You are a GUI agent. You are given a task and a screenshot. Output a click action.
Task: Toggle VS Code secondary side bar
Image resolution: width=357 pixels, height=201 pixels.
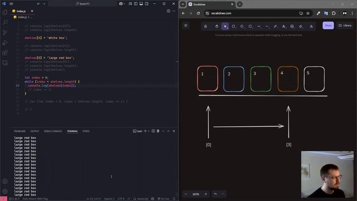pyautogui.click(x=147, y=4)
